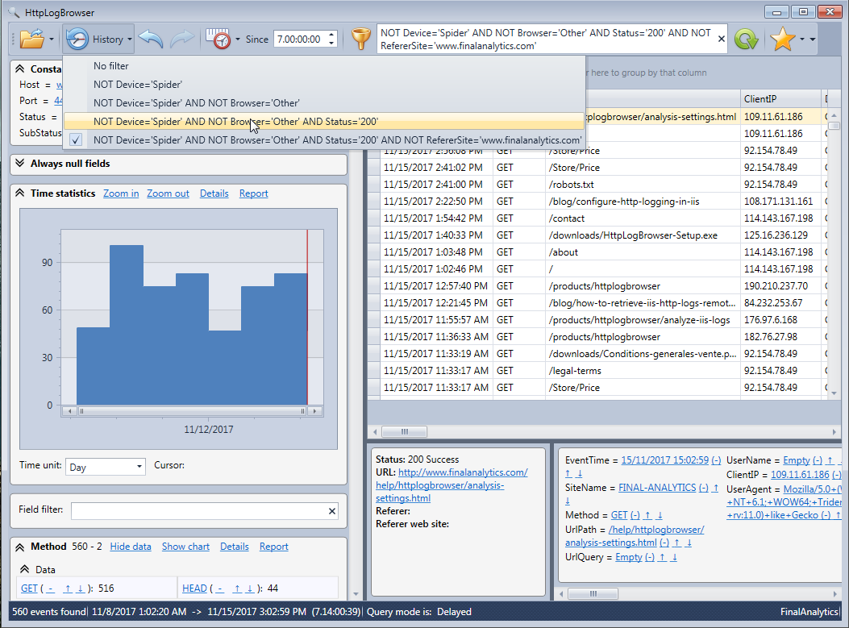Open Method Report link
This screenshot has width=849, height=628.
click(273, 547)
